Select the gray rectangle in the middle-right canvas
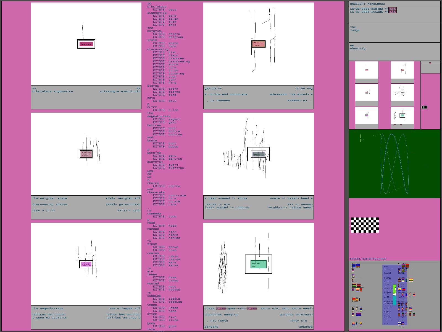This screenshot has width=442, height=332. pos(259,154)
